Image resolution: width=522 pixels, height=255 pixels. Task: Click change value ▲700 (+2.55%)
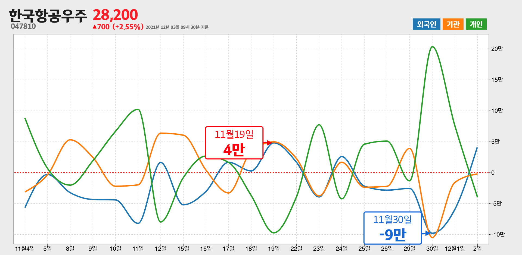118,27
